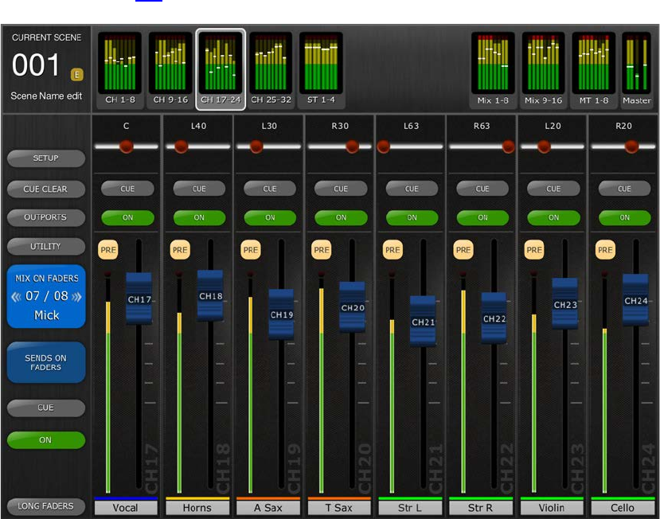Click the CH21 fader knob
This screenshot has height=519, width=660.
[x=423, y=322]
